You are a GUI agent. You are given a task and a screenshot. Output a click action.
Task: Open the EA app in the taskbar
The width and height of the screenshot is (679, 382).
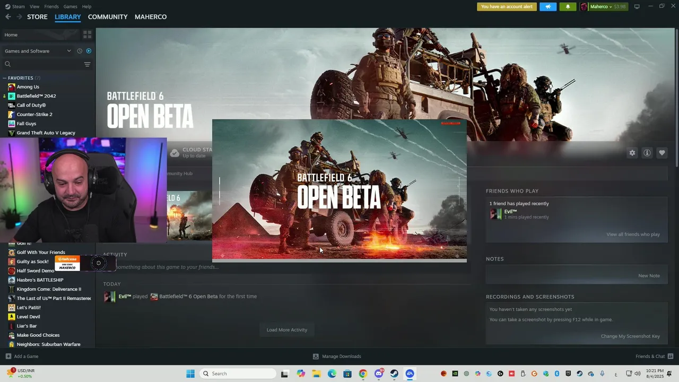click(x=410, y=374)
